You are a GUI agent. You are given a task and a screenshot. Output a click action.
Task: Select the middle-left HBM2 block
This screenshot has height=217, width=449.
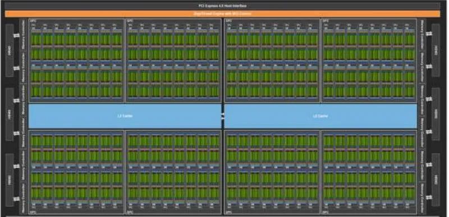pyautogui.click(x=10, y=114)
